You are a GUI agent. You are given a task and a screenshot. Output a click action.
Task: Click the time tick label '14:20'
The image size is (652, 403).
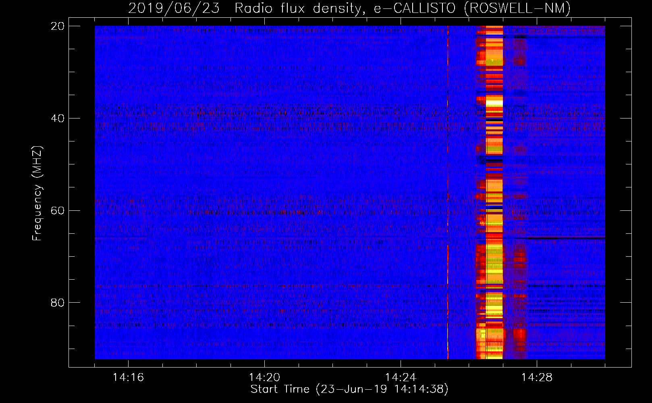(264, 378)
